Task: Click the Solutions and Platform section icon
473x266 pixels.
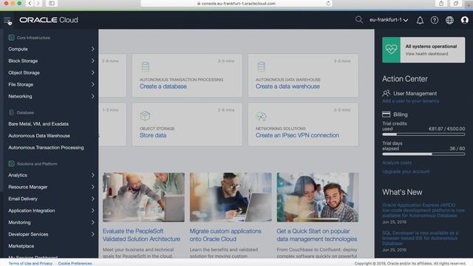Action: (x=12, y=164)
